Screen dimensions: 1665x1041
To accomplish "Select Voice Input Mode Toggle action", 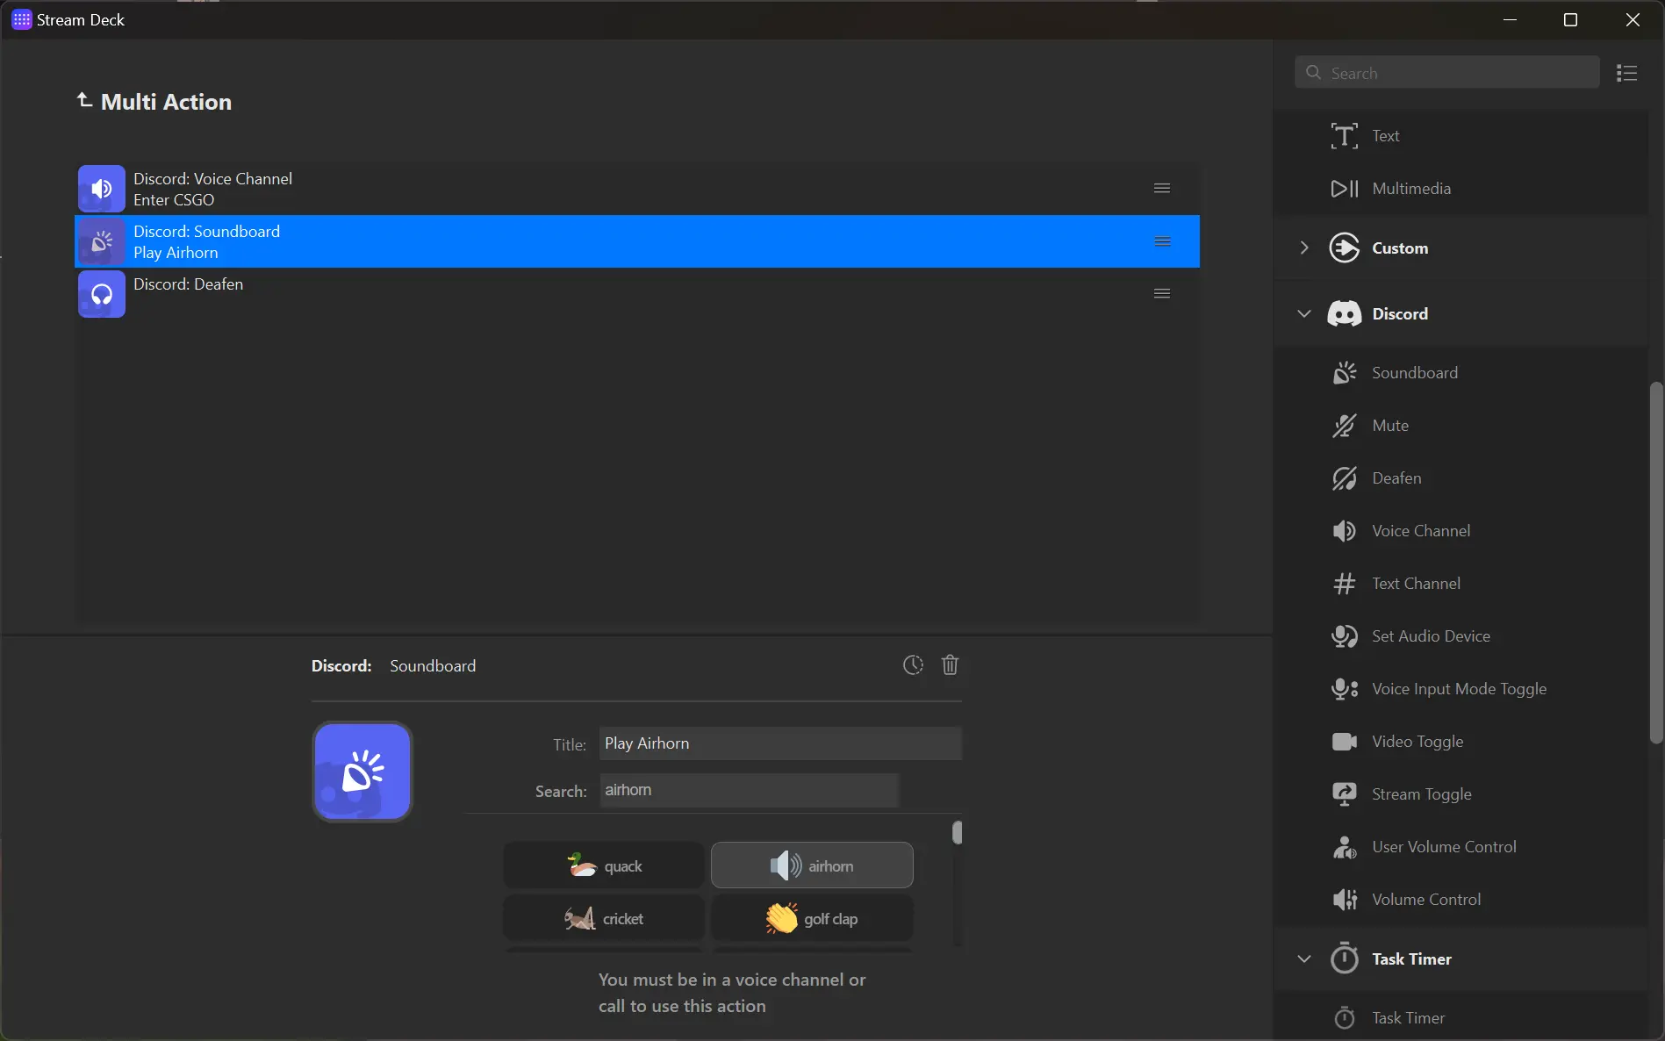I will [1460, 689].
